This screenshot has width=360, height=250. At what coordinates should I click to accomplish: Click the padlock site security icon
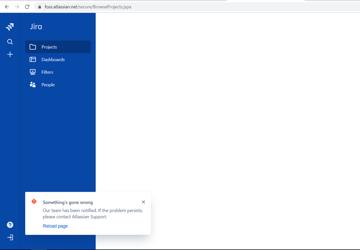coord(39,7)
